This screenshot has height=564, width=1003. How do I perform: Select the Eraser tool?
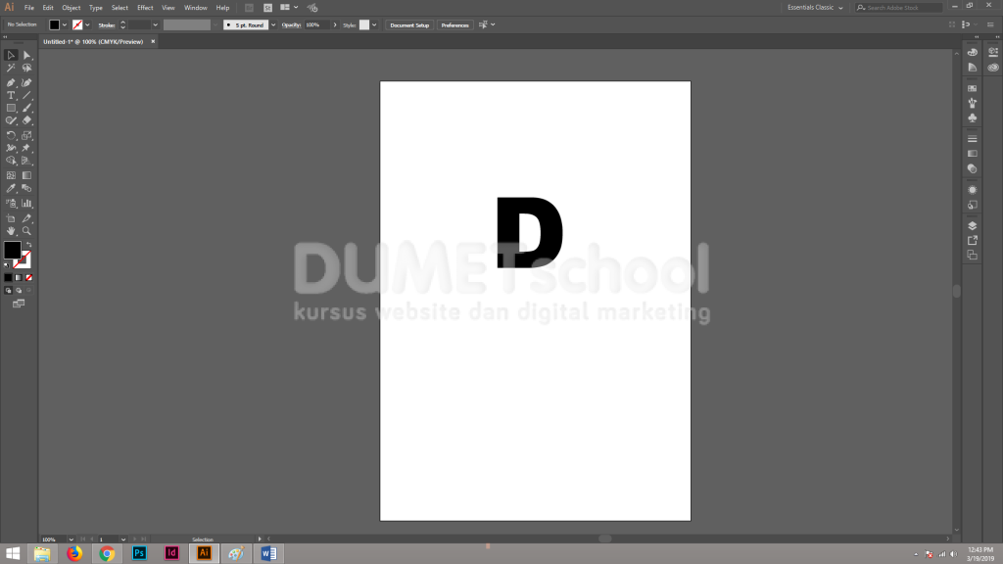coord(26,120)
